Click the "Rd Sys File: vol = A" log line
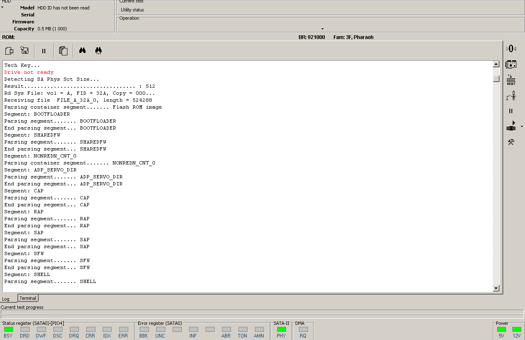 pos(80,93)
